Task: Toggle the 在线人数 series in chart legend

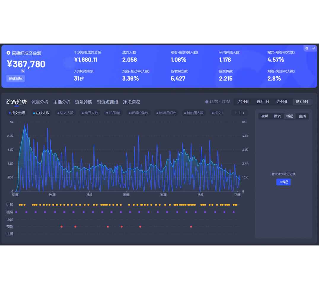Action: coord(42,113)
